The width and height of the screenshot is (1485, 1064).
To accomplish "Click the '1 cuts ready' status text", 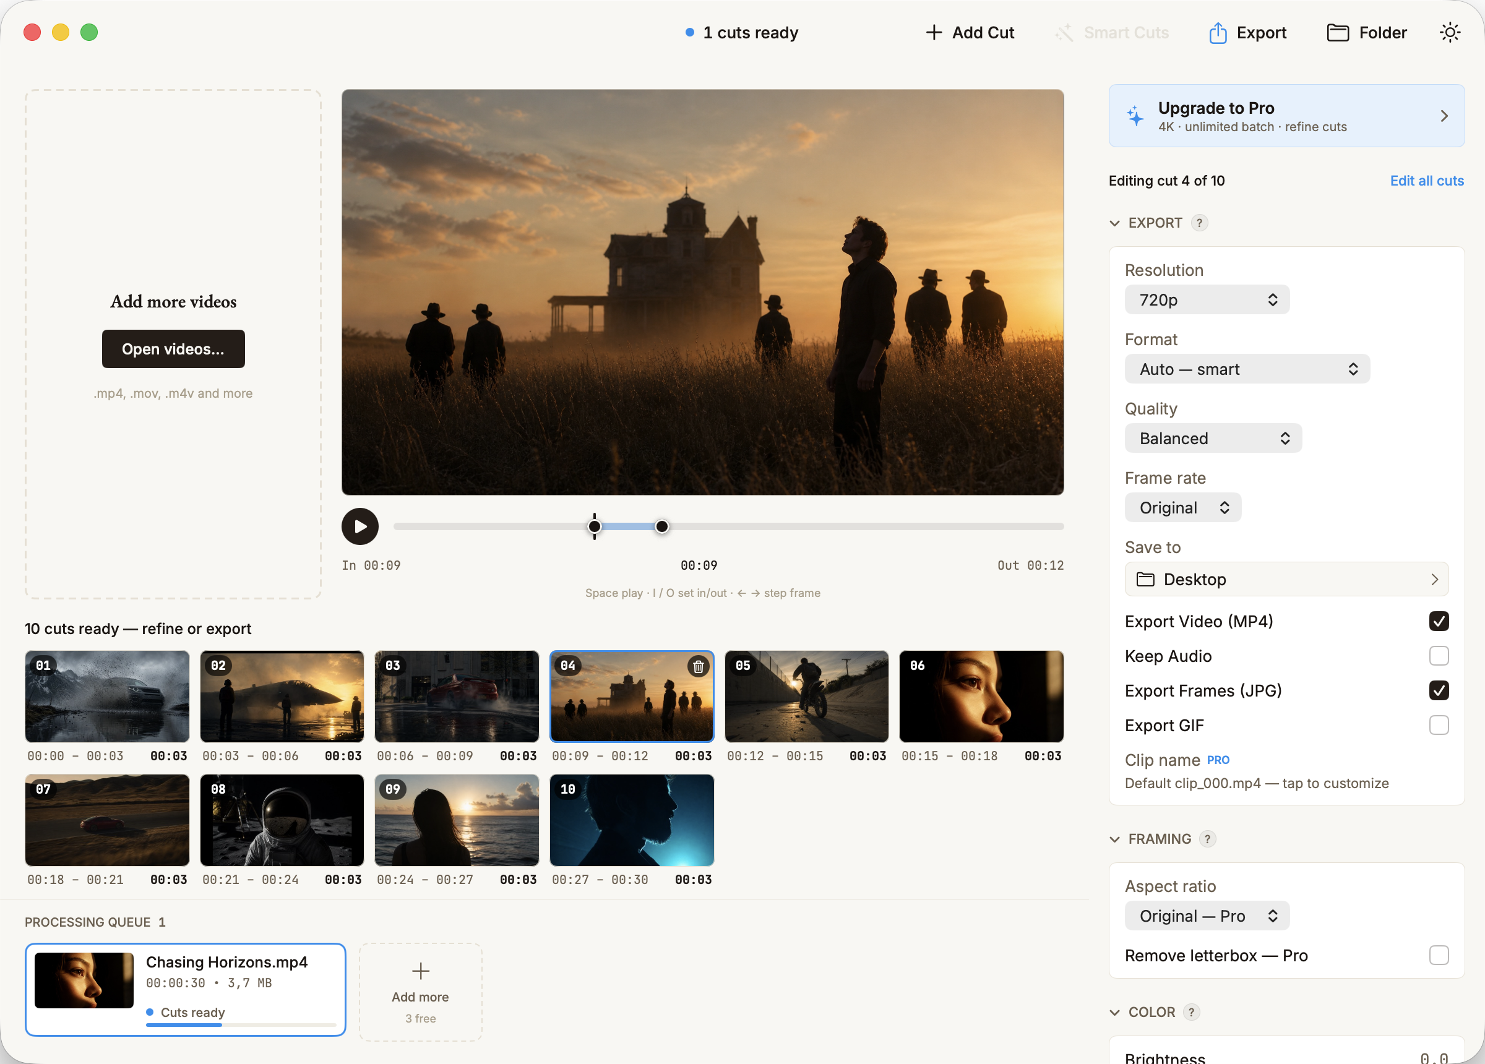I will coord(751,33).
